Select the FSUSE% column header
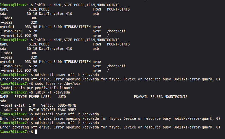The height and width of the screenshot is (139, 225). coord(157,97)
